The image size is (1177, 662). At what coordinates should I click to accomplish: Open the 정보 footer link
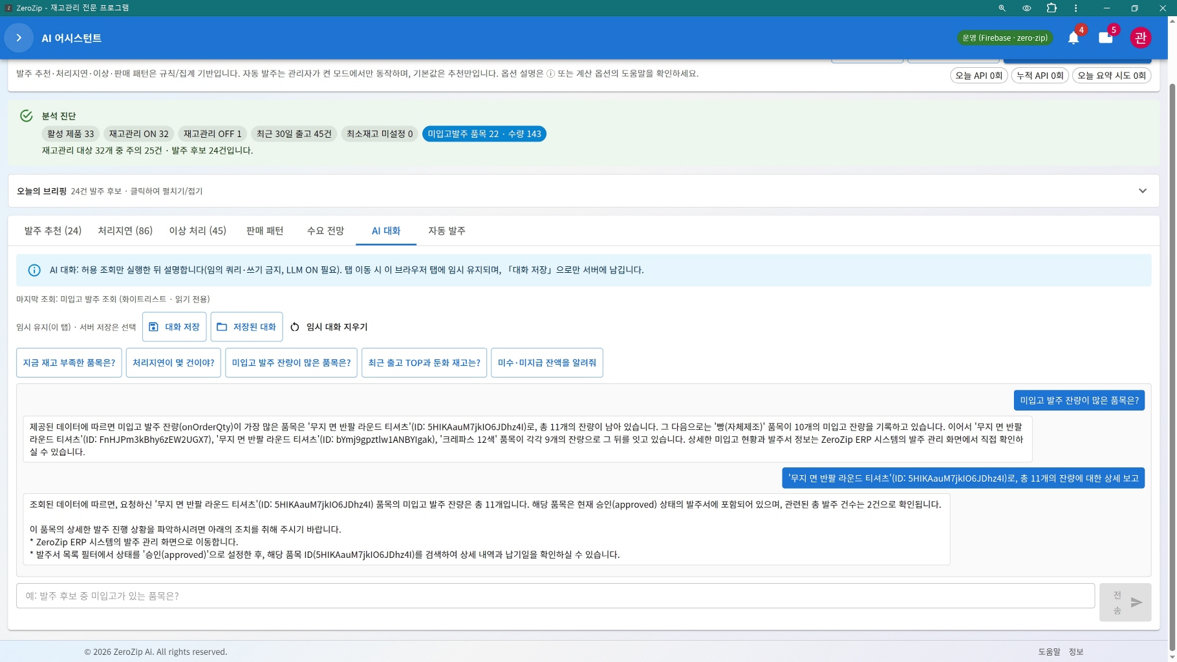click(1076, 652)
